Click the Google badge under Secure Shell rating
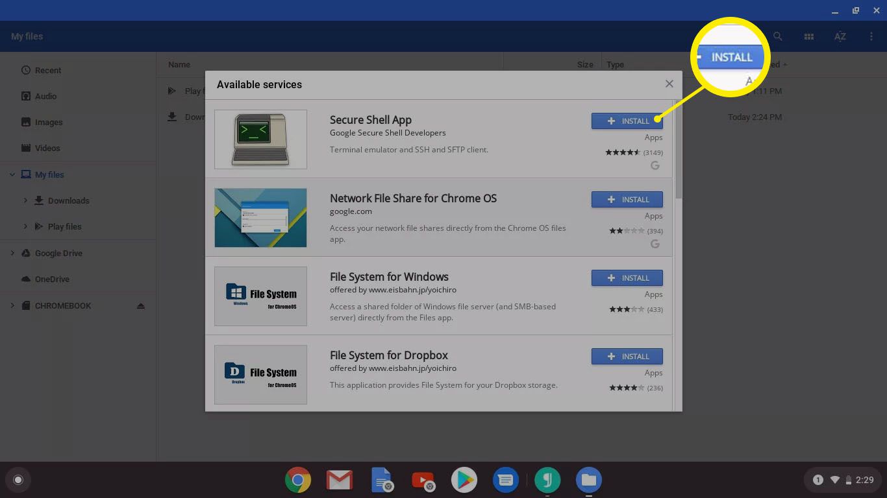The height and width of the screenshot is (498, 887). click(x=655, y=165)
